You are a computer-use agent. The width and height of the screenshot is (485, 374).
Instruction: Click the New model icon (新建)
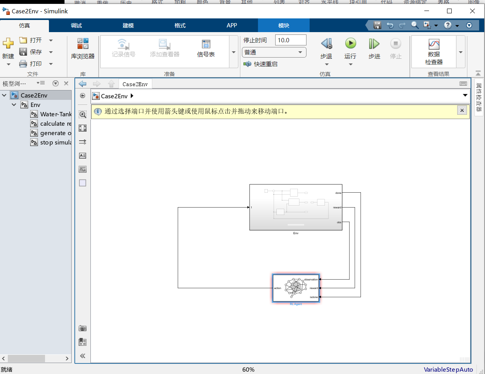click(8, 43)
